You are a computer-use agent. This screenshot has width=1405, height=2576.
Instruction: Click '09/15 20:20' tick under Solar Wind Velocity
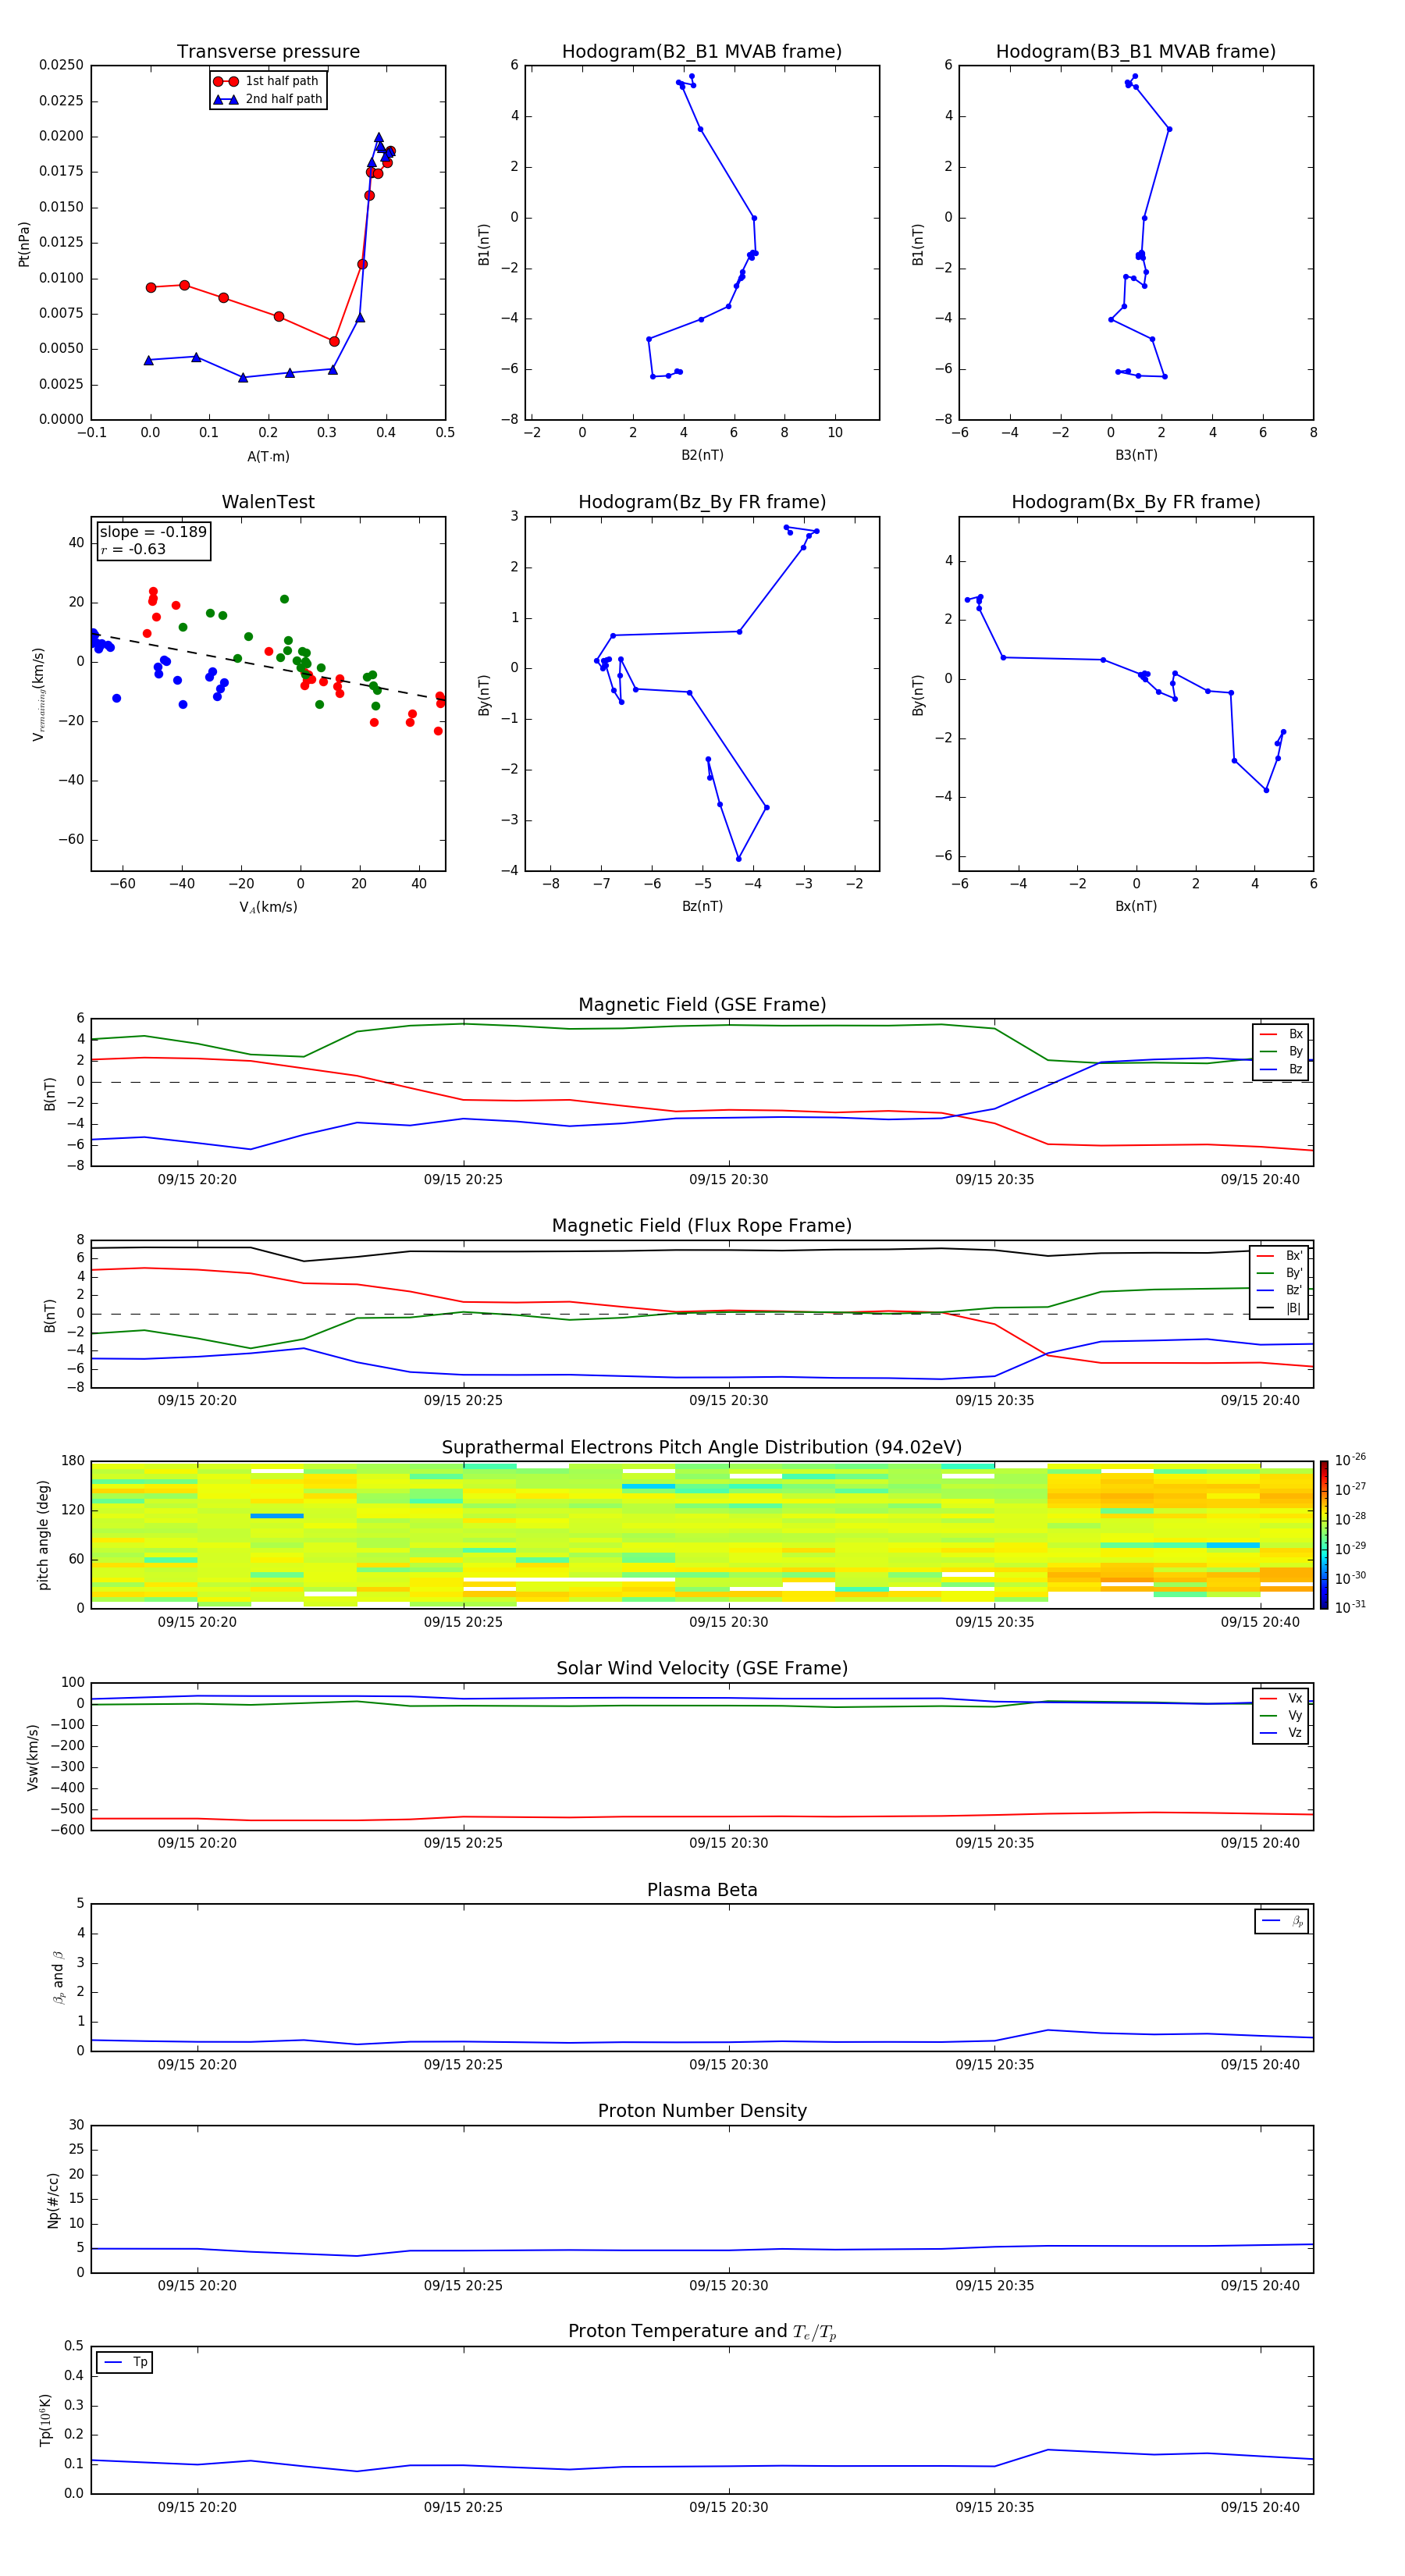coord(197,1843)
